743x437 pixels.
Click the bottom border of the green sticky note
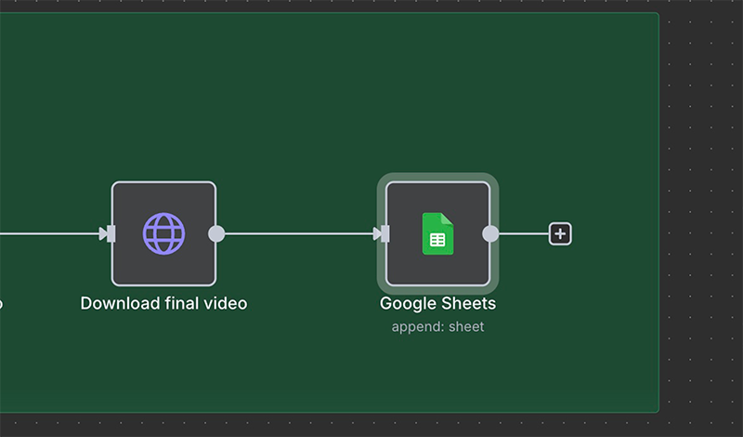tap(325, 412)
